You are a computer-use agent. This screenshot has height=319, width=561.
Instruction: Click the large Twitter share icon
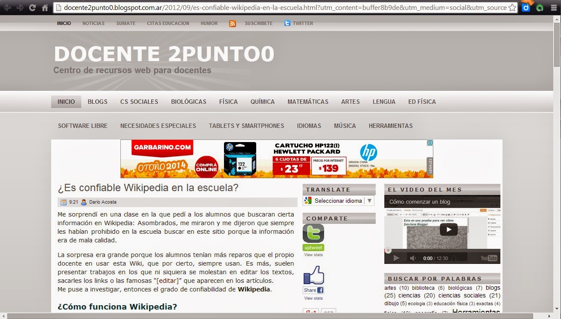tap(313, 233)
